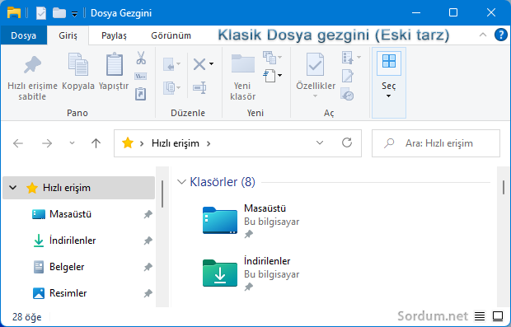Click the Seç select grid icon
The width and height of the screenshot is (511, 327).
[x=389, y=61]
